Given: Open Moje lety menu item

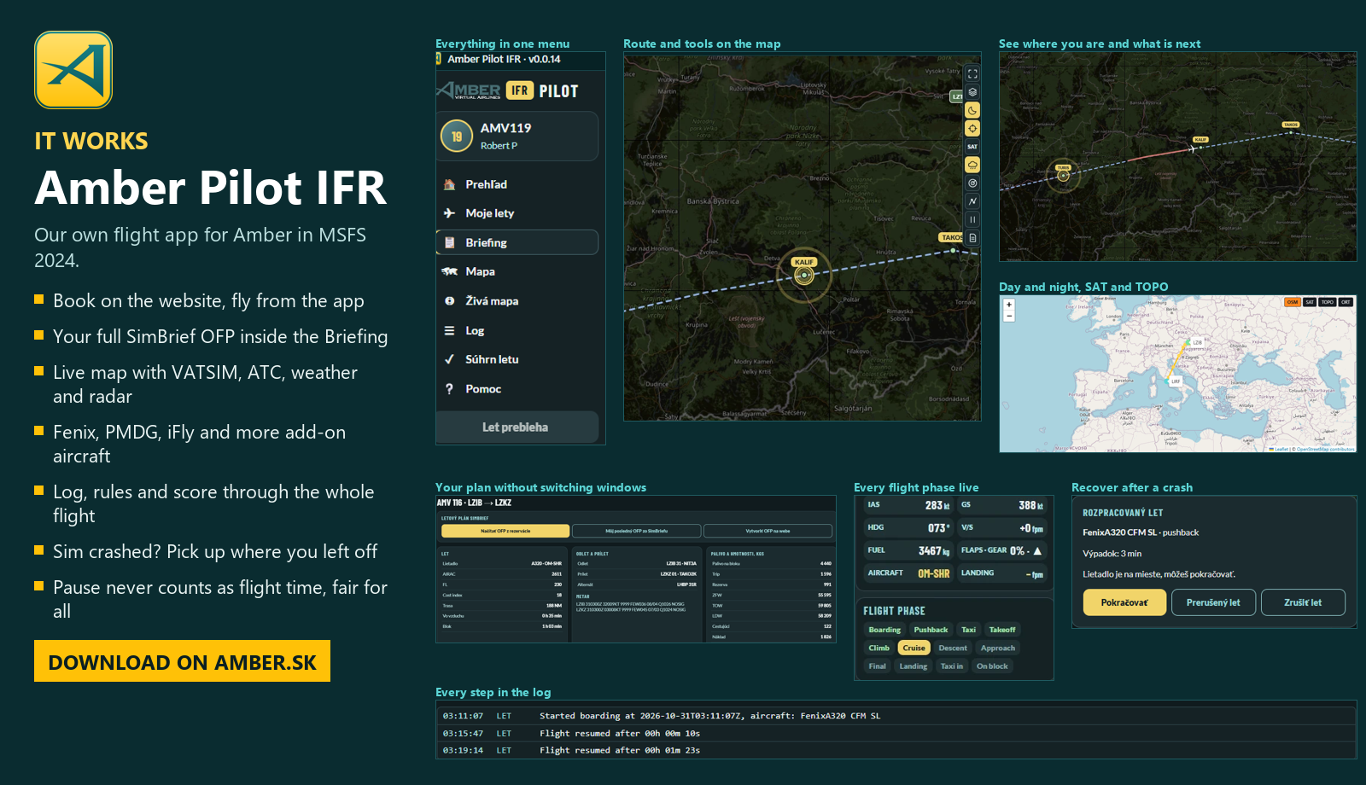Looking at the screenshot, I should pyautogui.click(x=517, y=213).
